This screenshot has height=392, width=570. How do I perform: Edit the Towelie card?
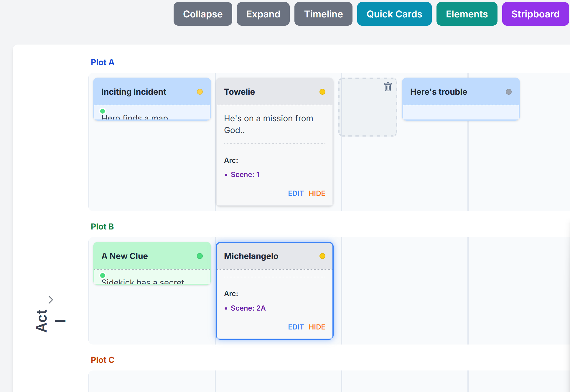[296, 193]
